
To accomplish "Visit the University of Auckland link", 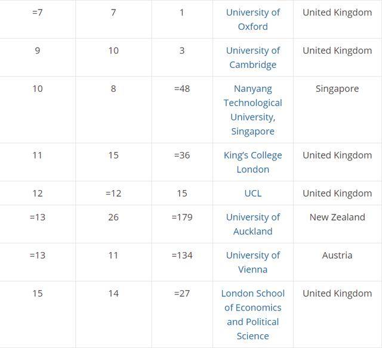I will point(252,224).
